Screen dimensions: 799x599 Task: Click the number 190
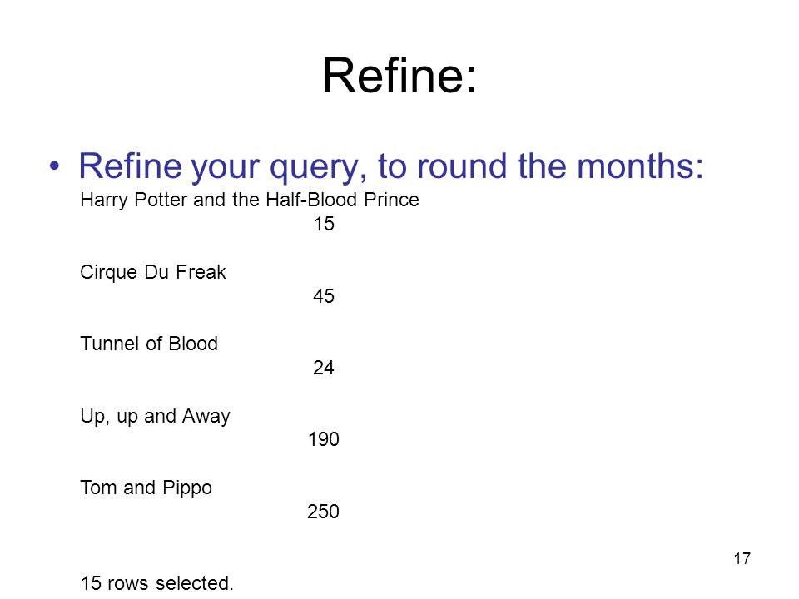pyautogui.click(x=324, y=439)
